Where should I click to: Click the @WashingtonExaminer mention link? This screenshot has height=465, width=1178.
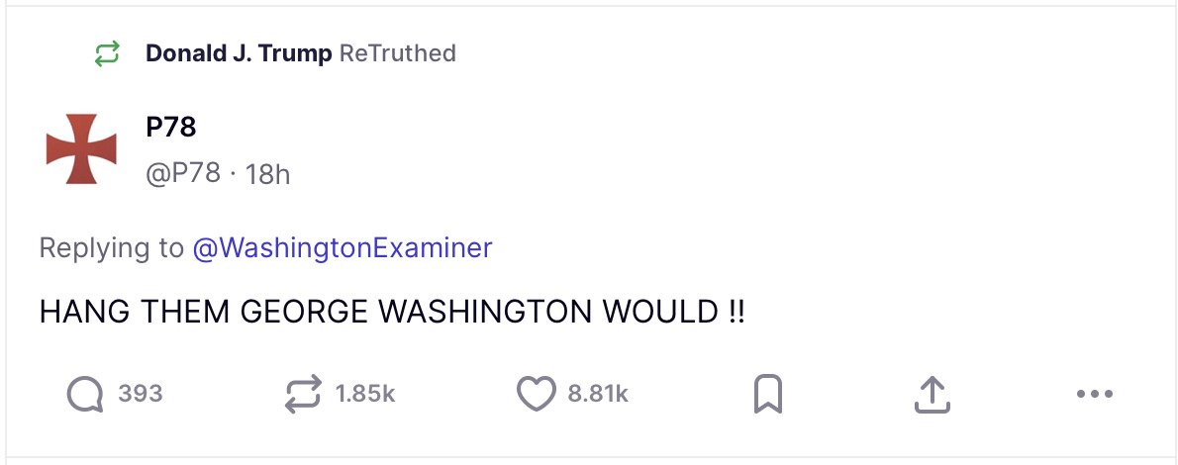(342, 247)
